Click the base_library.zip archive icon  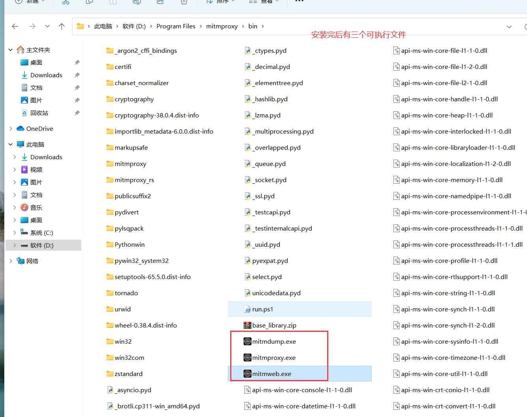pyautogui.click(x=248, y=325)
